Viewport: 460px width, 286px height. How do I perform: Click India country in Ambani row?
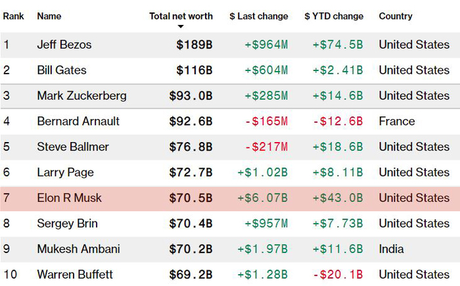[391, 249]
